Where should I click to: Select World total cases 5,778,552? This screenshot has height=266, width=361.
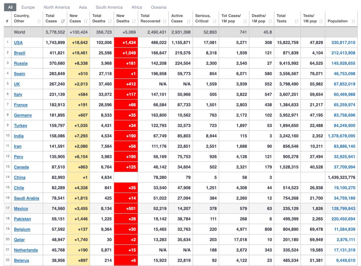tap(55, 32)
